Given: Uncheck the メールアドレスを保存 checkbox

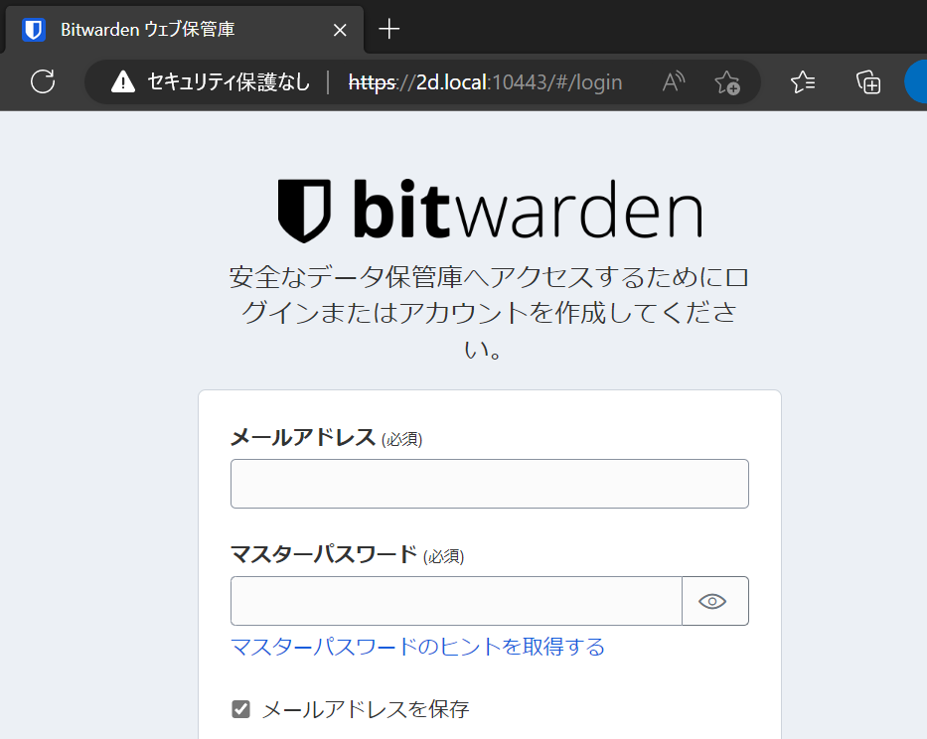Looking at the screenshot, I should click(240, 709).
